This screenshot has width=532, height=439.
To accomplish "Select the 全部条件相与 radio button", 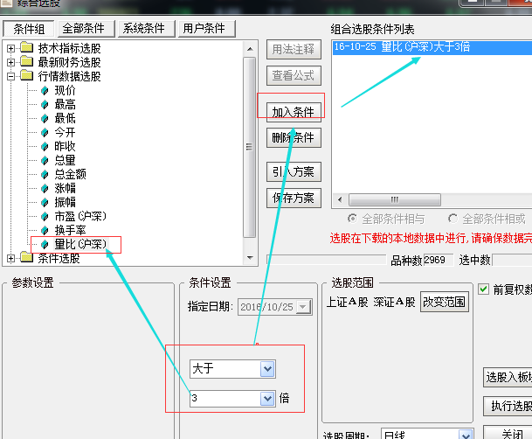I will click(x=353, y=219).
